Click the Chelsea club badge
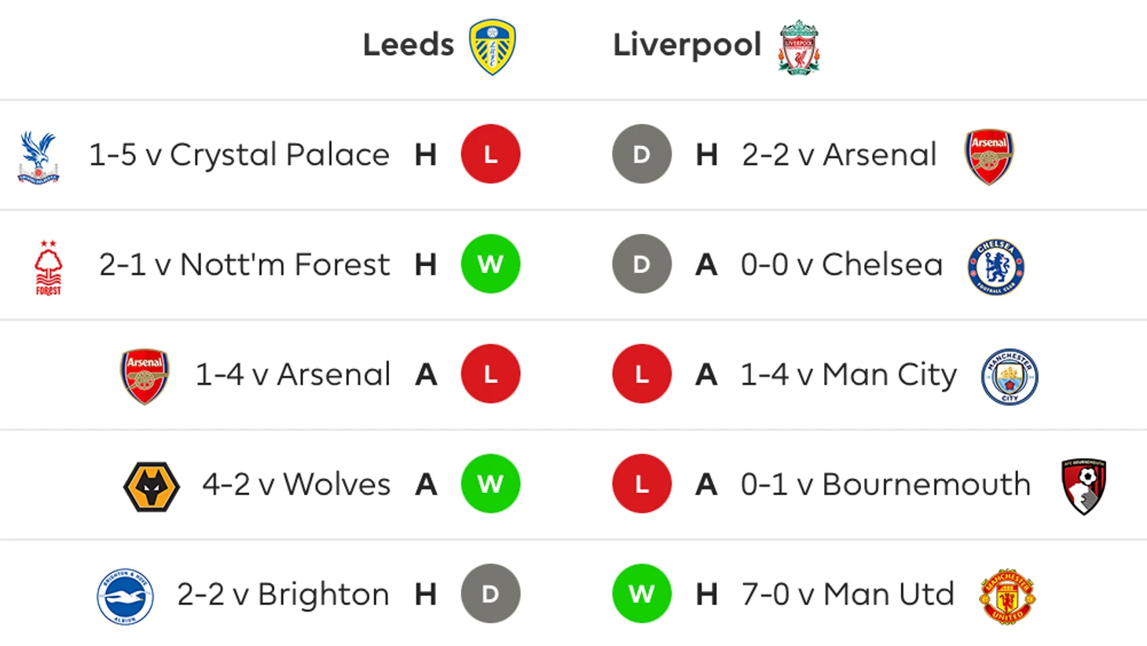This screenshot has height=646, width=1147. tap(996, 267)
